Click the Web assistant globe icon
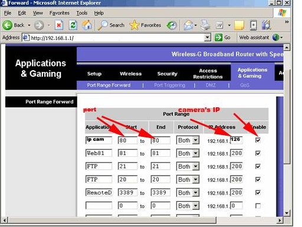Viewport: 302px width, 227px height. [x=276, y=37]
